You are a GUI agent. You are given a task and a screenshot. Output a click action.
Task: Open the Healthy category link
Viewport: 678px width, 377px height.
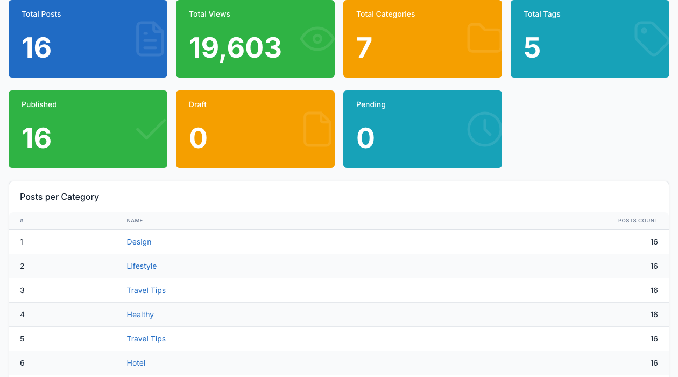click(x=140, y=315)
